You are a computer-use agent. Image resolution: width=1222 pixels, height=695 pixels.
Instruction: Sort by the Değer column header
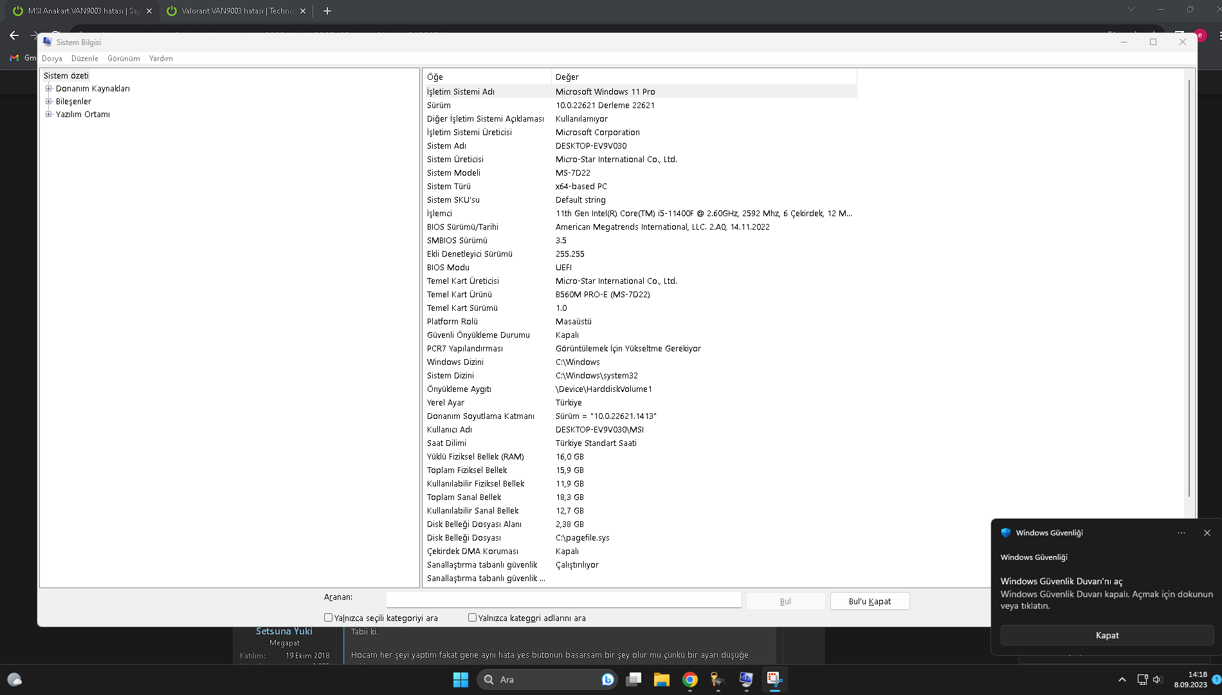[x=704, y=77]
